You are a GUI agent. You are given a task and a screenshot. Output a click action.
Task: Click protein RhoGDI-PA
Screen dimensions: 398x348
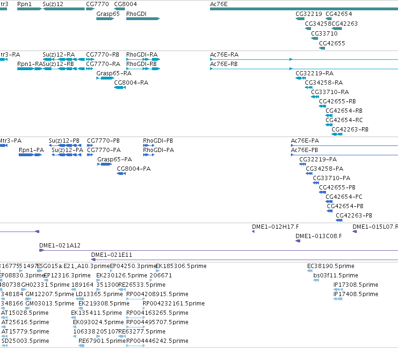pyautogui.click(x=159, y=150)
